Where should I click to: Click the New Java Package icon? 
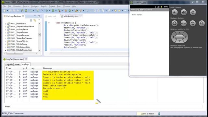(x=66, y=11)
